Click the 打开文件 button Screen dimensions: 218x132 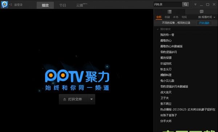point(73,99)
